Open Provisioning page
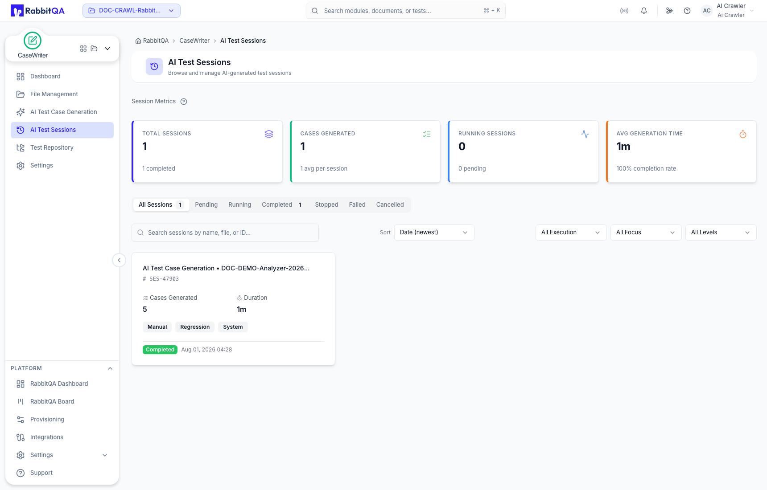Viewport: 767px width, 490px height. [x=62, y=420]
